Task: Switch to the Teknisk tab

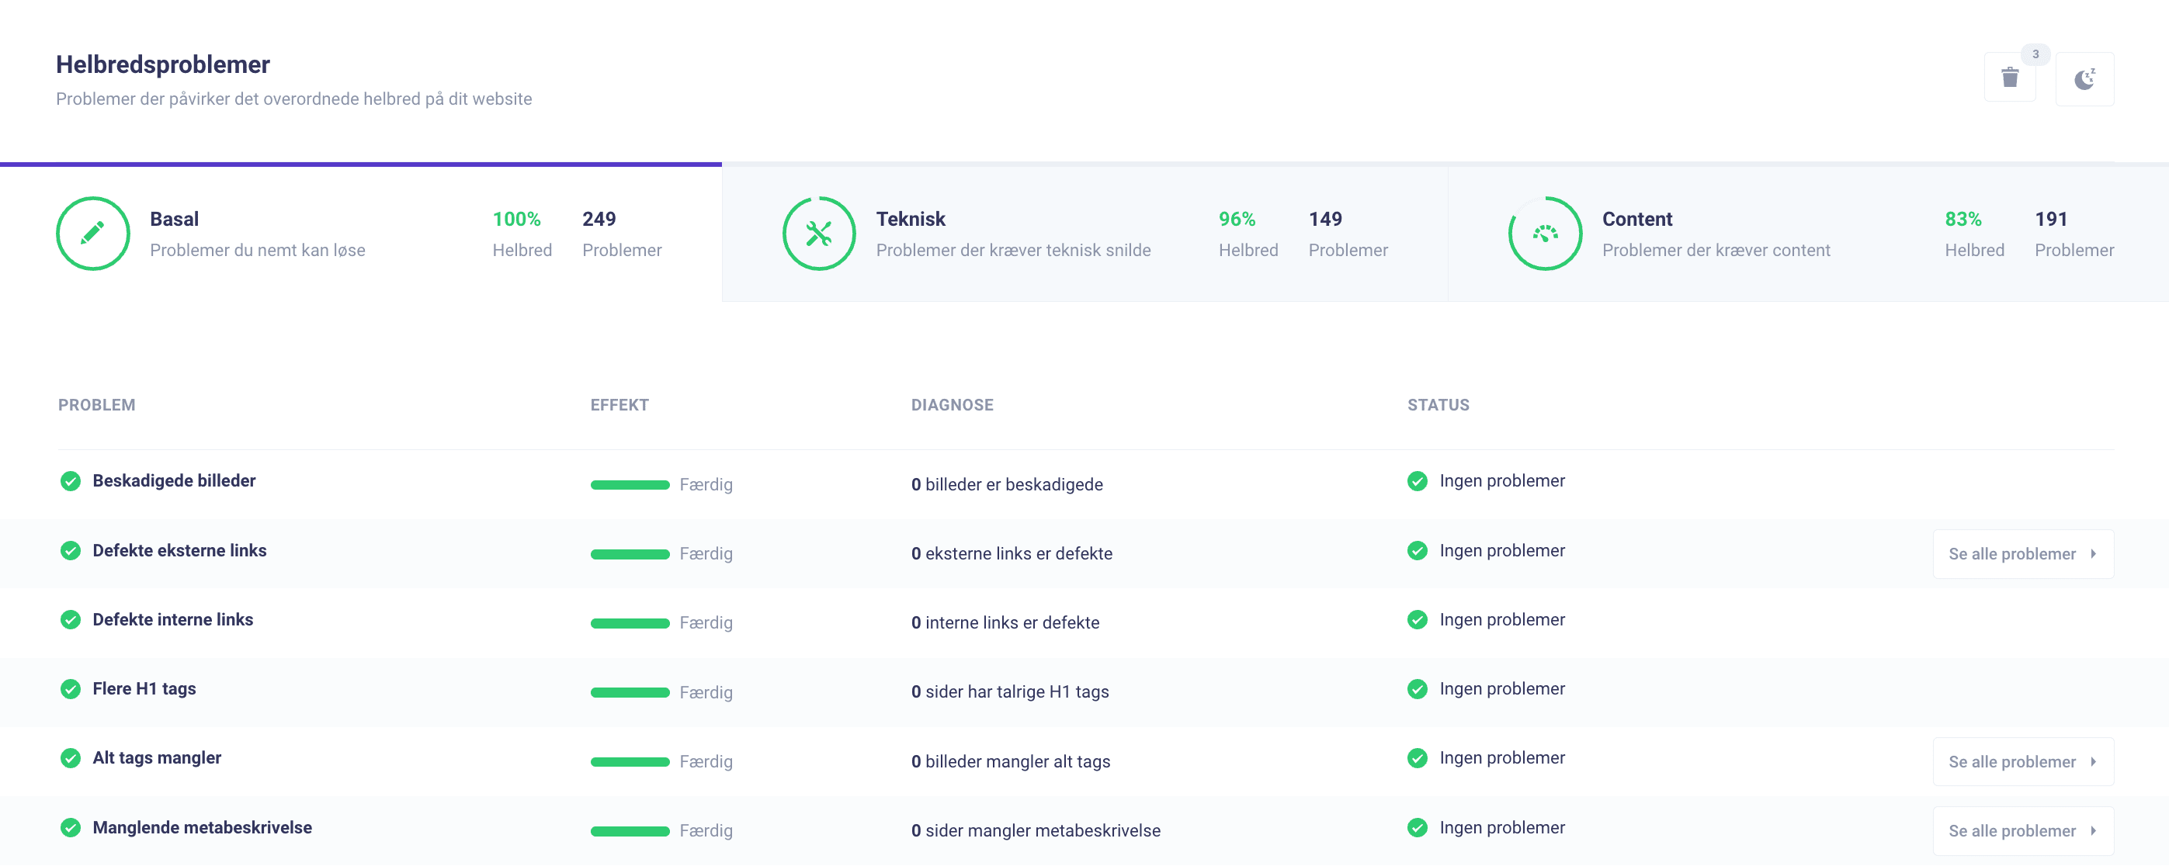Action: pos(1084,233)
